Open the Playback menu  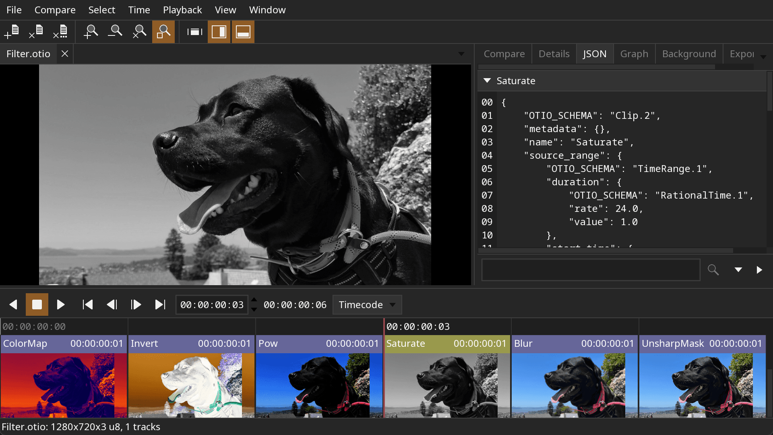pos(182,10)
